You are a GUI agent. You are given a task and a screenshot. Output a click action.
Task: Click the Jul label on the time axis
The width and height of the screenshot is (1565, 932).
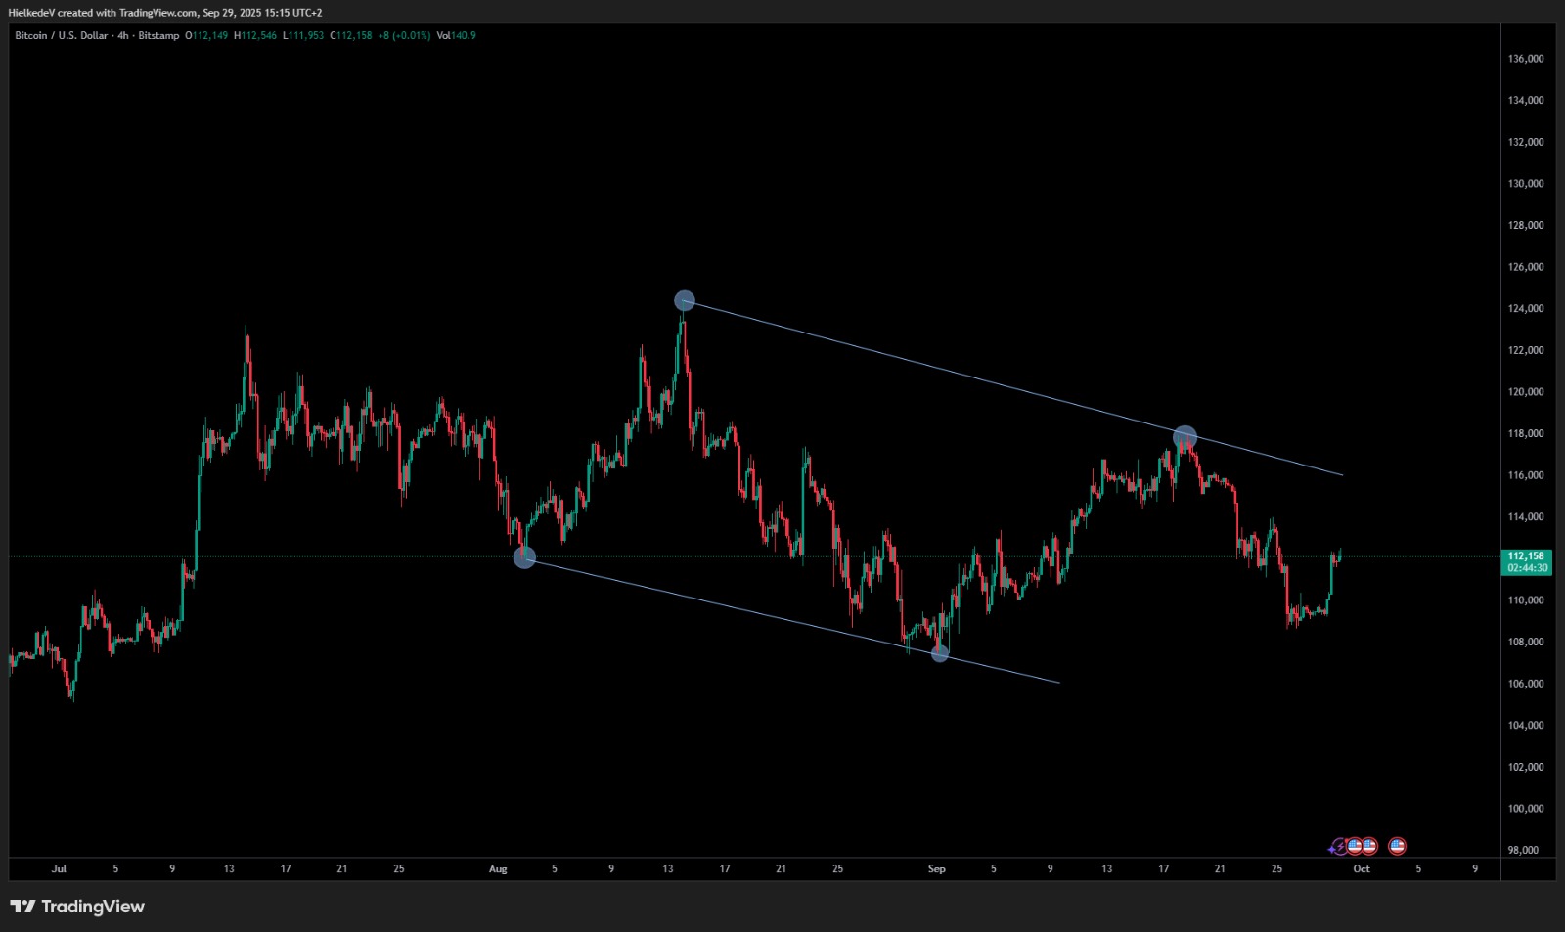[x=59, y=868]
